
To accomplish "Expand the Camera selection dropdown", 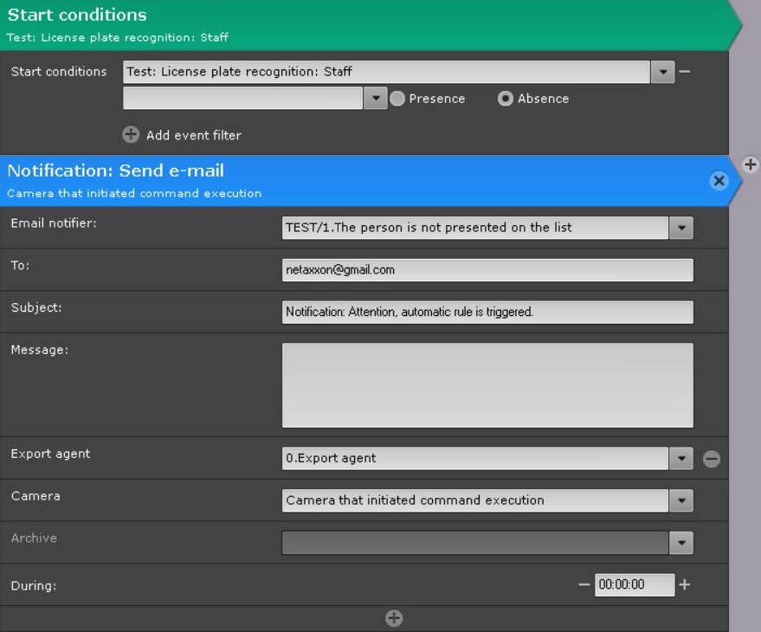I will [681, 500].
